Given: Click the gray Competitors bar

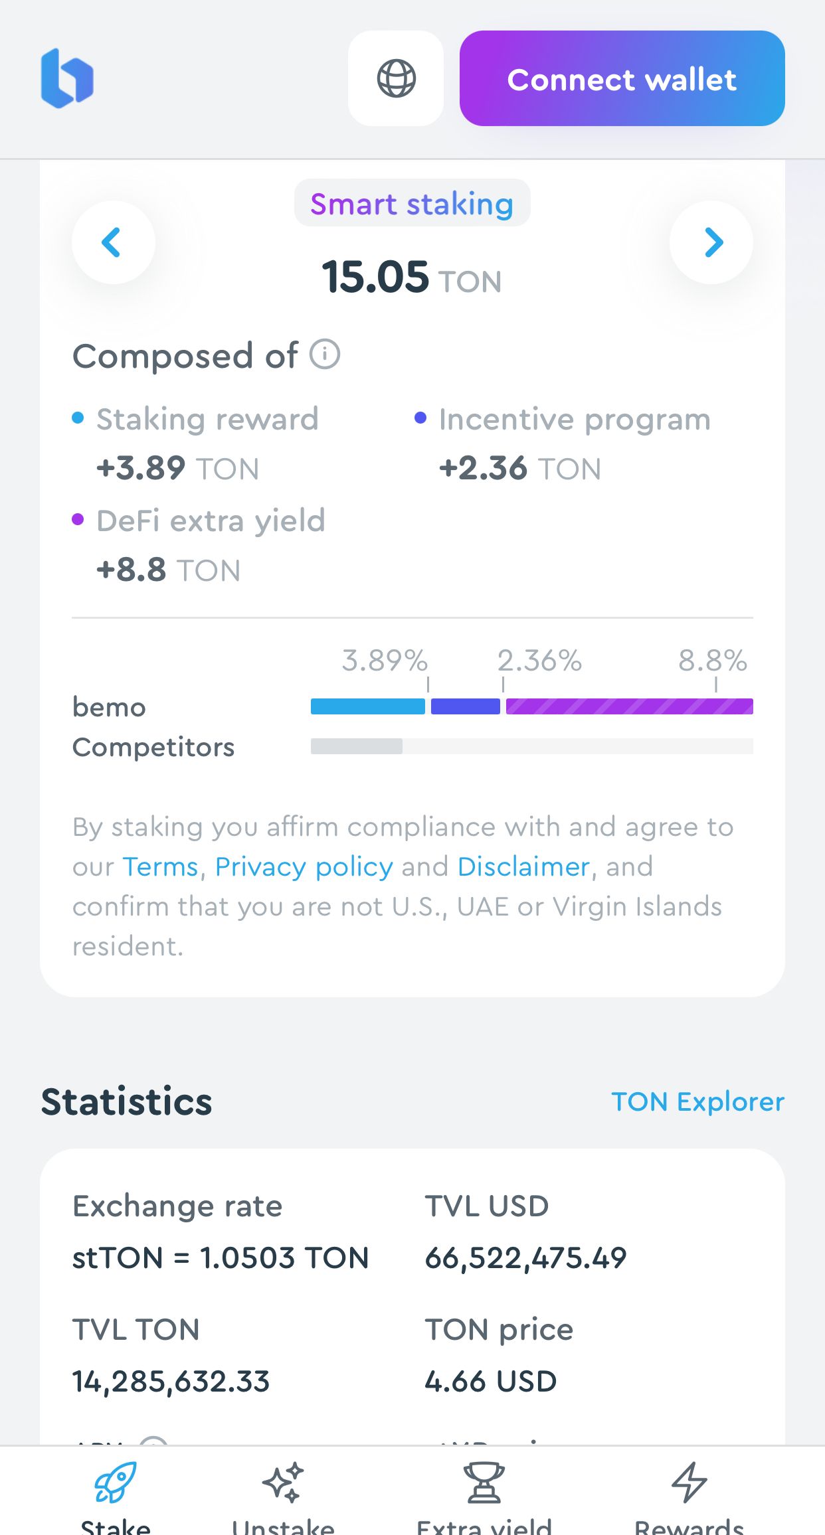Looking at the screenshot, I should click(357, 746).
